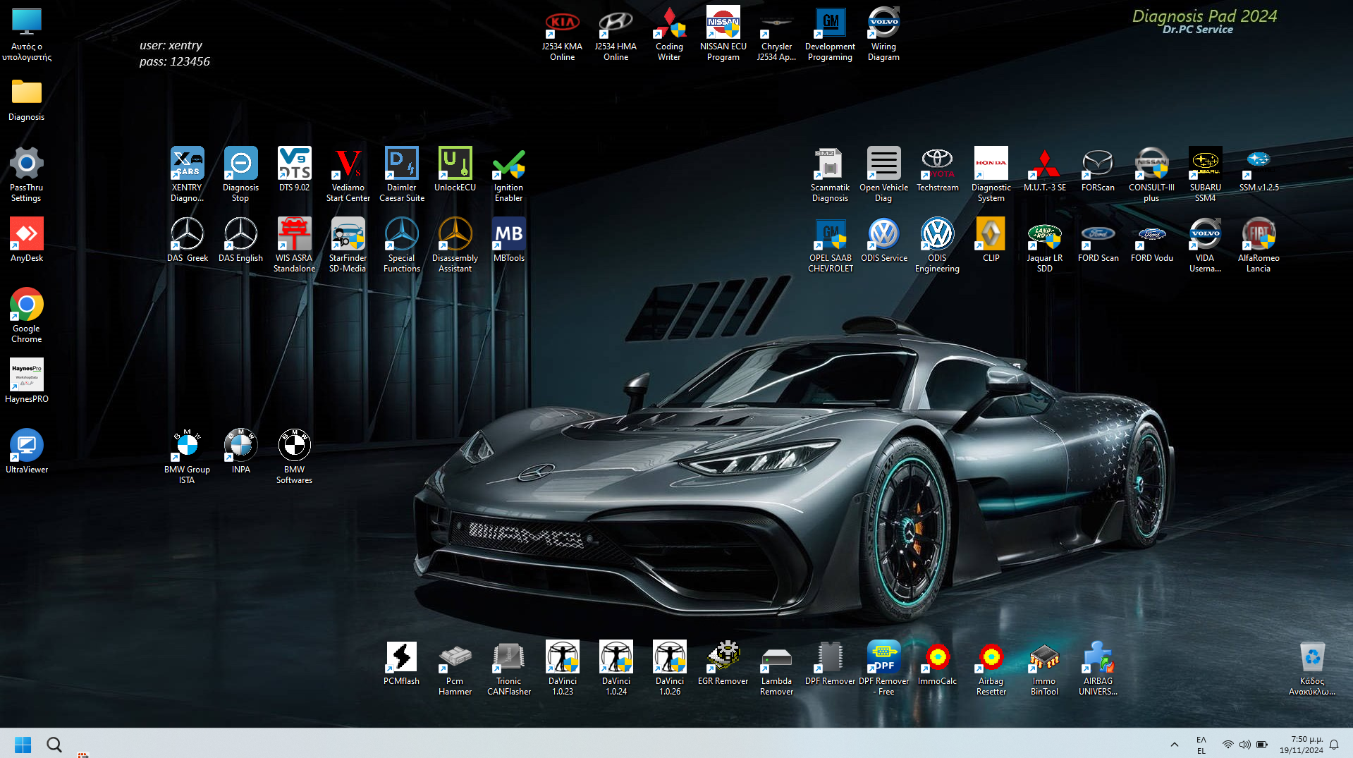Viewport: 1353px width, 758px height.
Task: Select the DAS Greek icon
Action: (x=187, y=240)
